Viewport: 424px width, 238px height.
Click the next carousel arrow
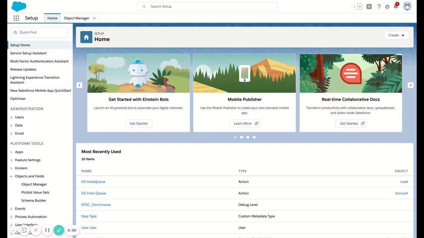click(x=410, y=85)
